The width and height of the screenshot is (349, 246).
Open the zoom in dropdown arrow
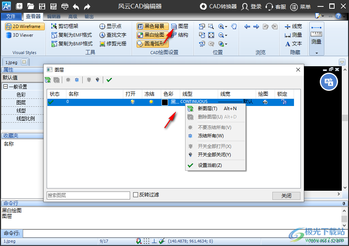[x=226, y=26]
